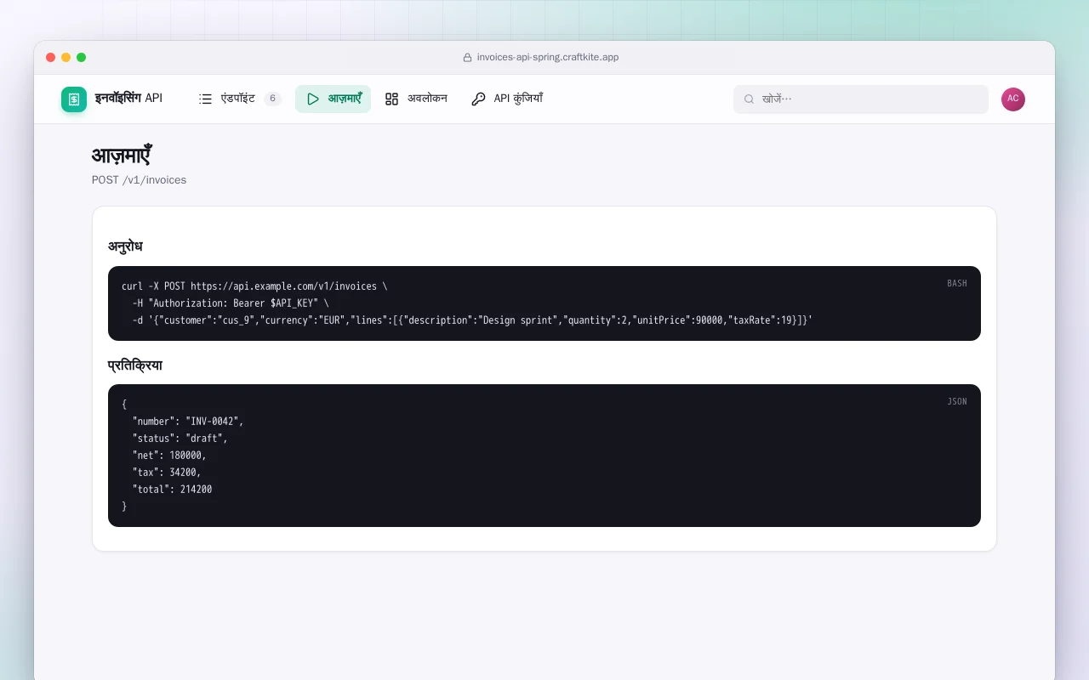Image resolution: width=1089 pixels, height=680 pixels.
Task: Open the एंडपॉइंट tab
Action: (x=239, y=99)
